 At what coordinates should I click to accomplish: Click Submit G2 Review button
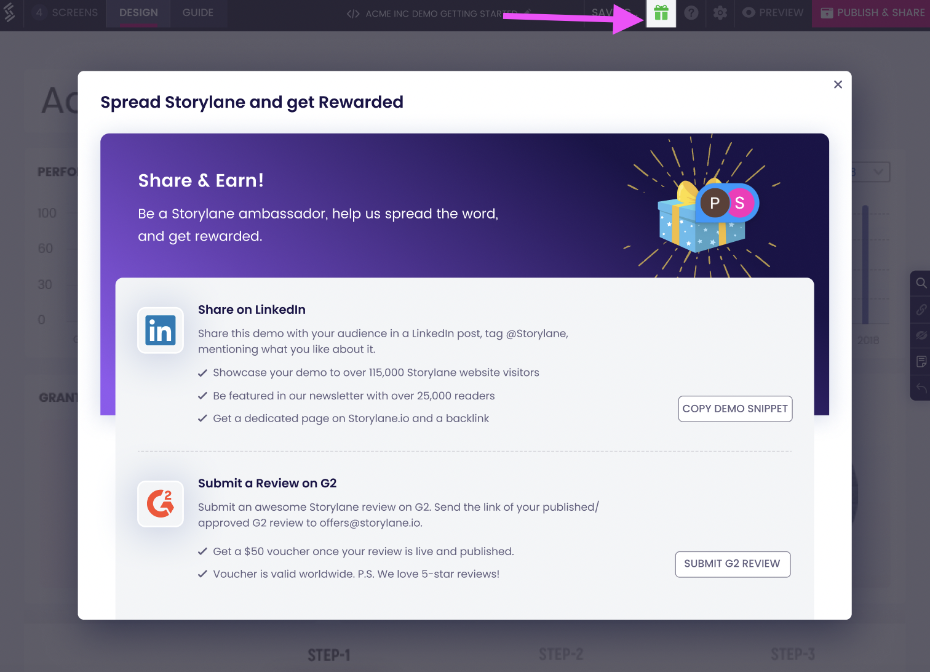[x=733, y=564]
